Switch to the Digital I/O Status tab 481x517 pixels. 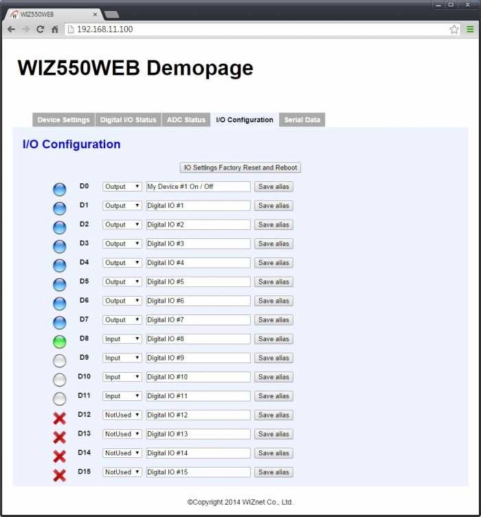click(x=128, y=119)
